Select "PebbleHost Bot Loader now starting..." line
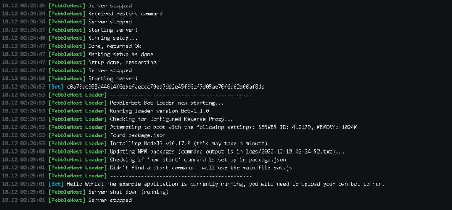 click(167, 103)
